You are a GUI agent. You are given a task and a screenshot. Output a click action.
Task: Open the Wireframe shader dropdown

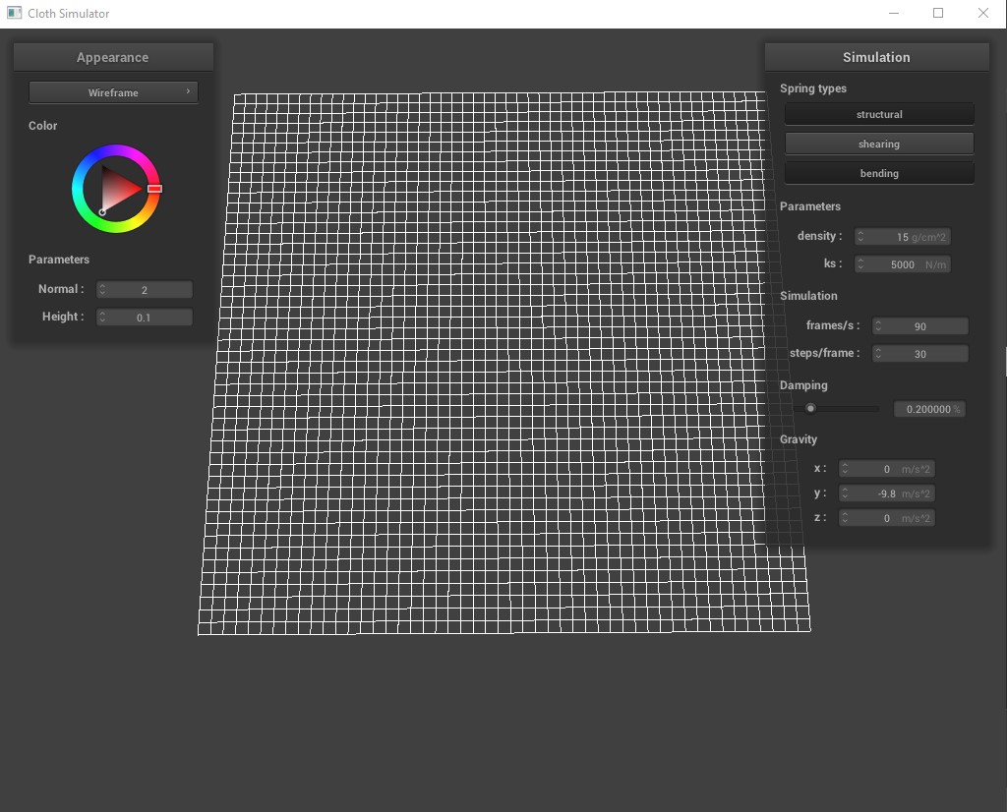point(113,92)
